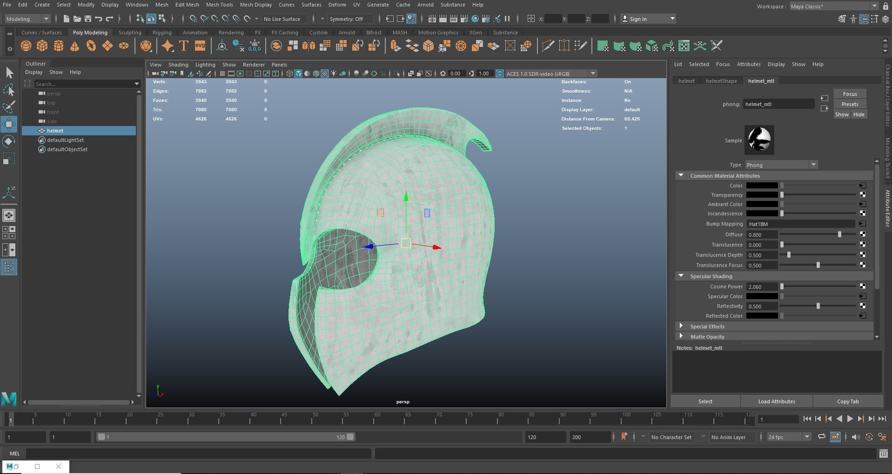The height and width of the screenshot is (474, 892).
Task: Click the Redo arrow icon
Action: click(109, 19)
